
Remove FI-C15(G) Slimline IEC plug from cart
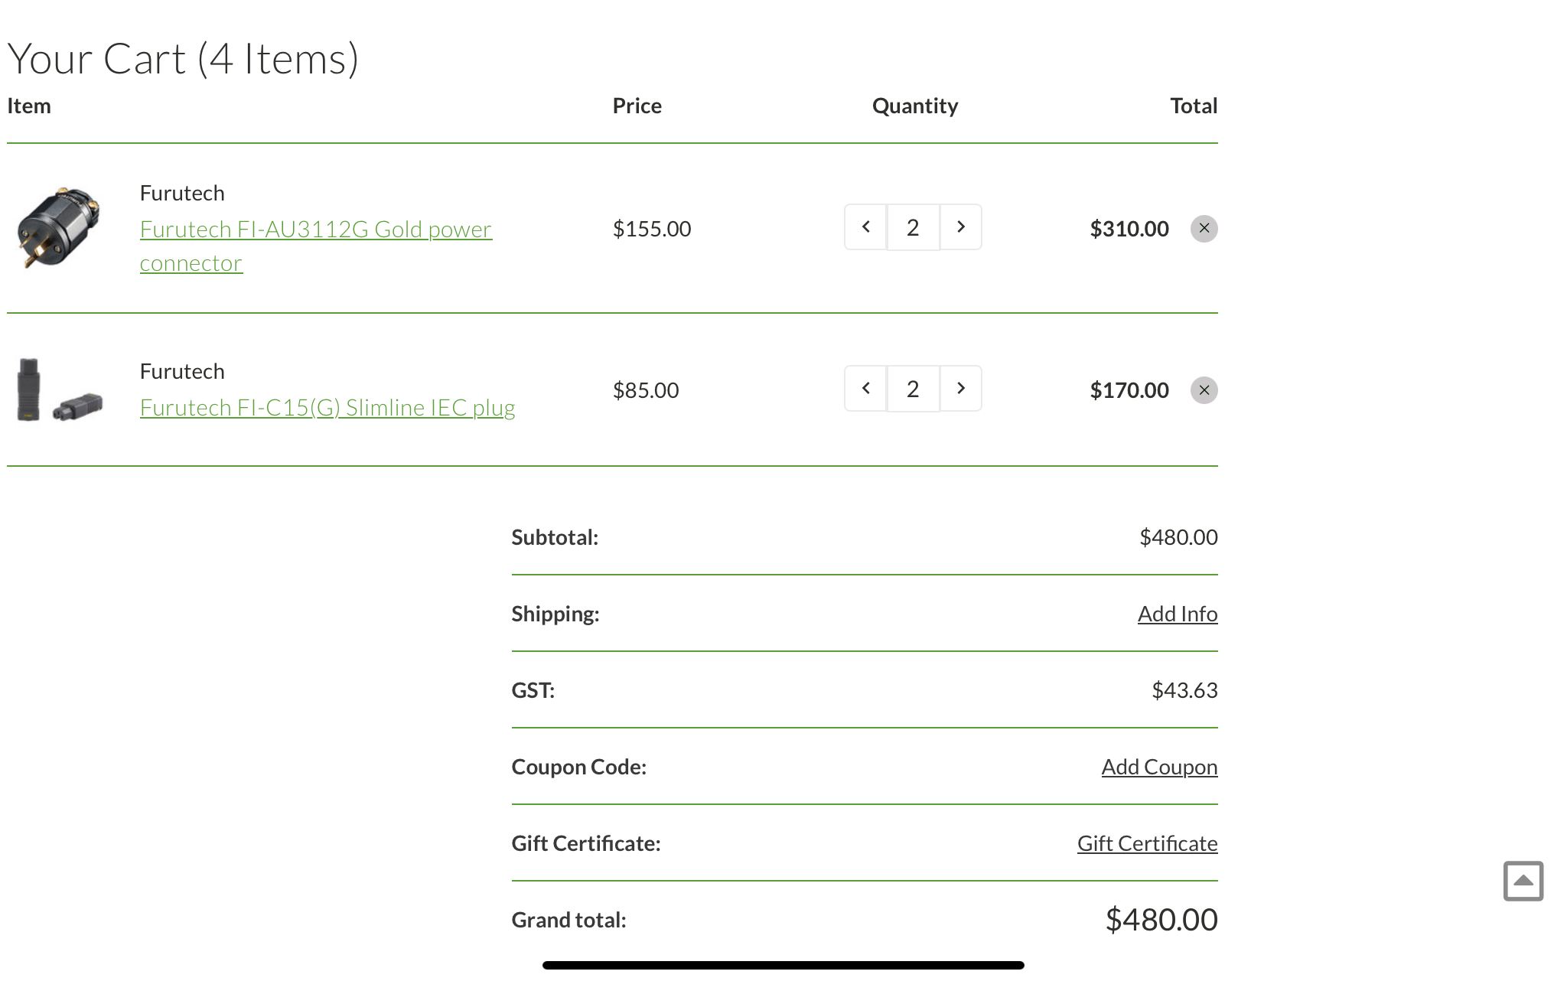1204,390
